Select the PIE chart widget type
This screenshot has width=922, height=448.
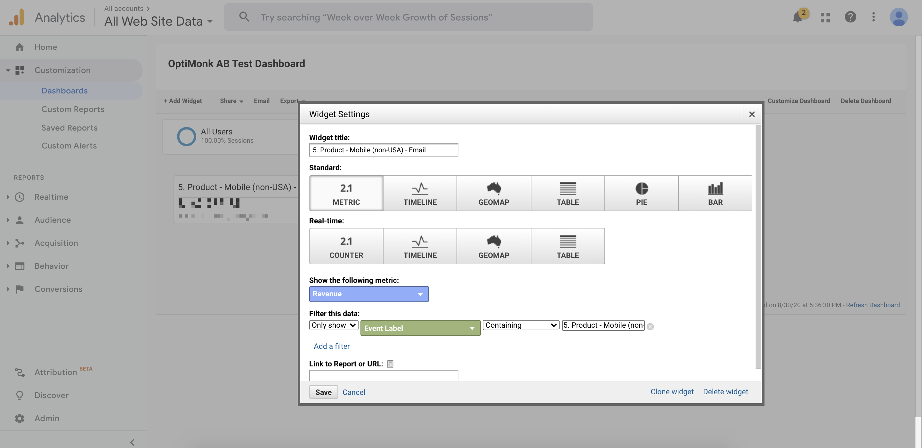[641, 193]
